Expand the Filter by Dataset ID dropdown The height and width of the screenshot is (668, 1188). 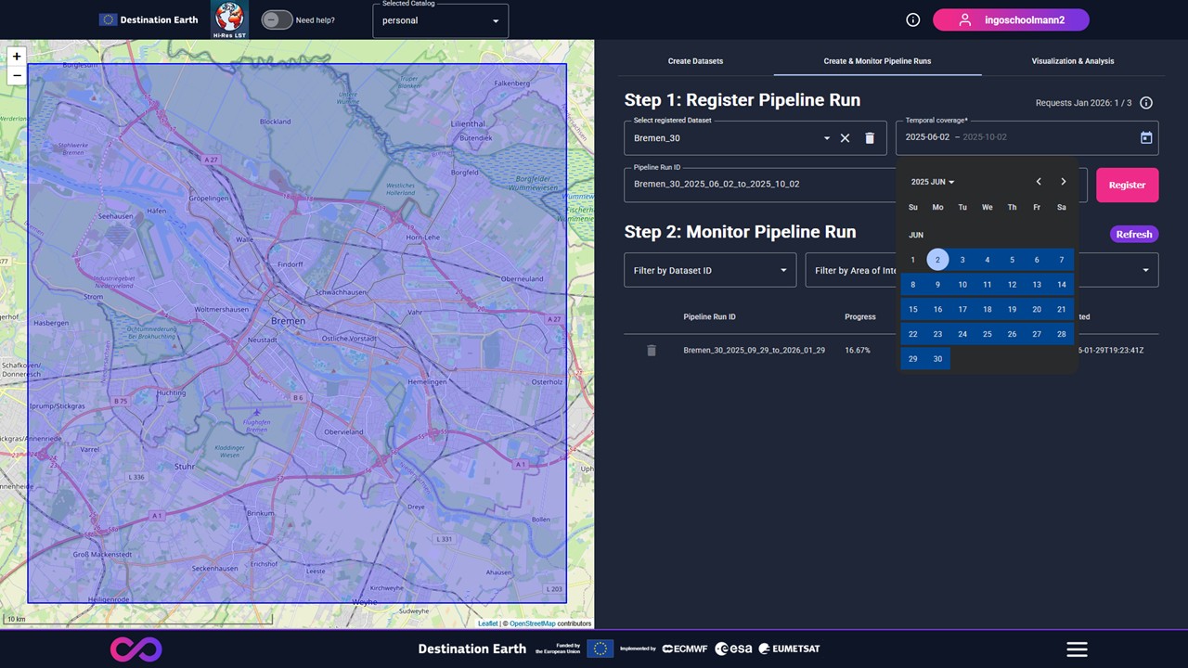tap(710, 270)
